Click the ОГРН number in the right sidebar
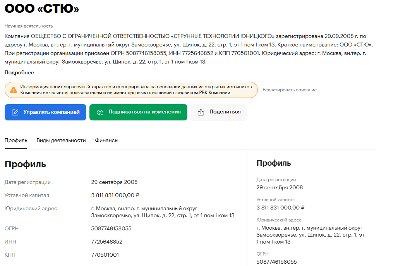This screenshot has width=398, height=266. pos(276,262)
